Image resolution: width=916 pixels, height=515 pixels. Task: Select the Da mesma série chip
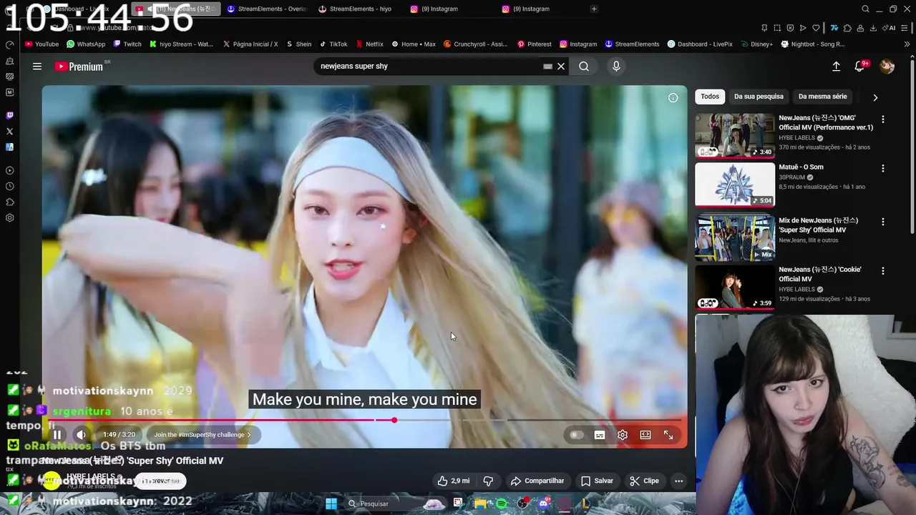tap(822, 97)
